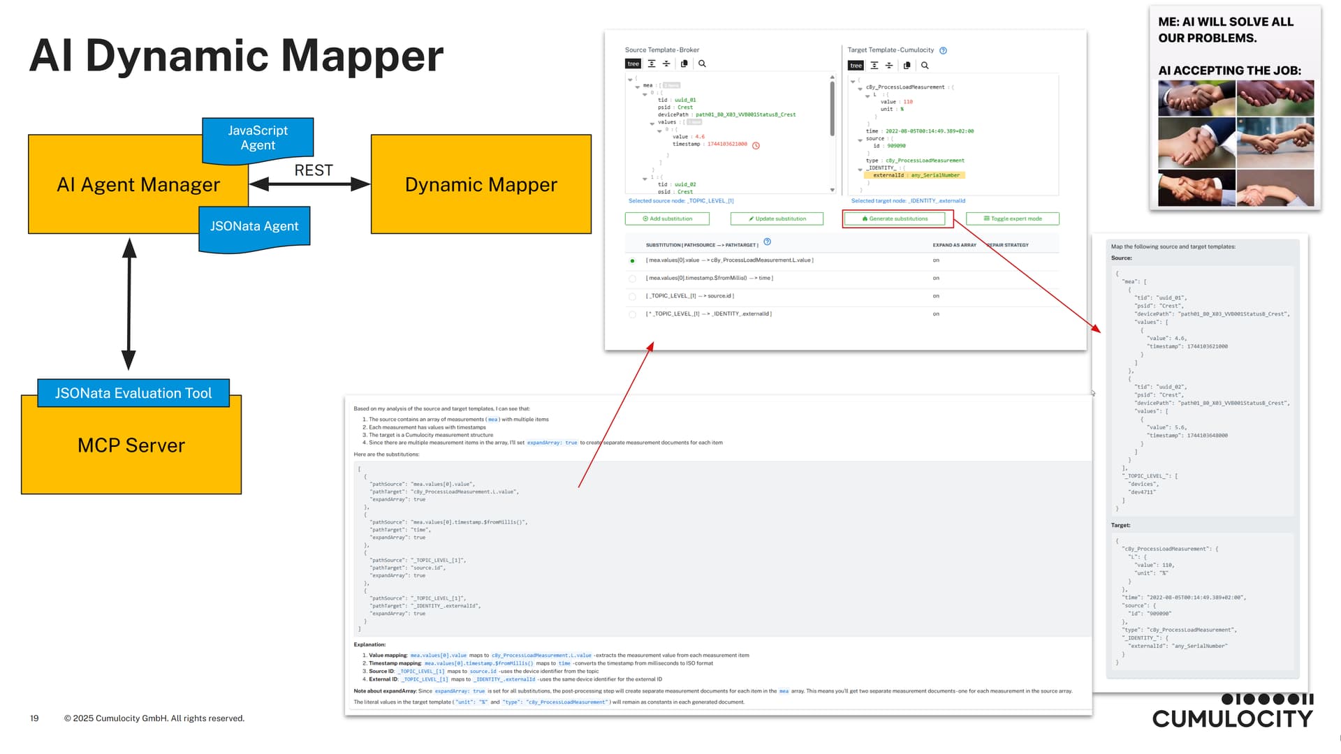
Task: Click collapse all icon in Source Template toolbar
Action: click(666, 64)
